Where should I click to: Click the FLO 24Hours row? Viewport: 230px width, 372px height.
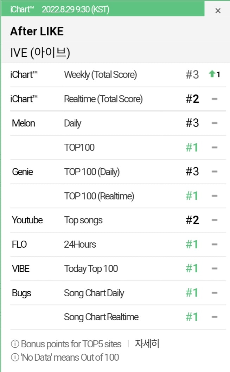[118, 244]
